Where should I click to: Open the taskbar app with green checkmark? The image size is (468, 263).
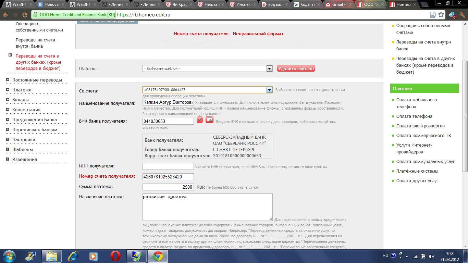[137, 256]
